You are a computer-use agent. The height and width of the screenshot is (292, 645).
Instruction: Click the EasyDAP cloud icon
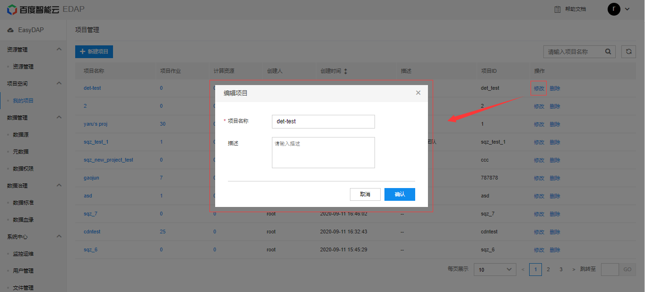point(10,30)
